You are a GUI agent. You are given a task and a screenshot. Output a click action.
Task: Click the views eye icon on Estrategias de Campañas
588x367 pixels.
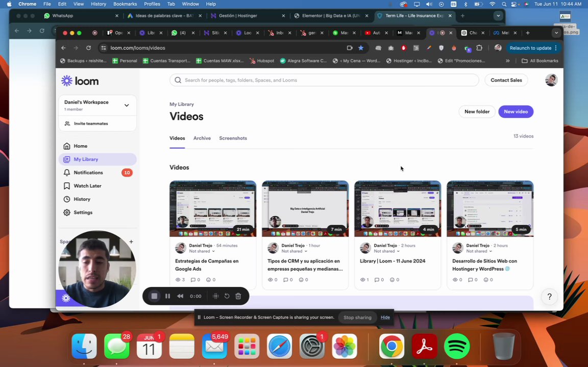[178, 280]
